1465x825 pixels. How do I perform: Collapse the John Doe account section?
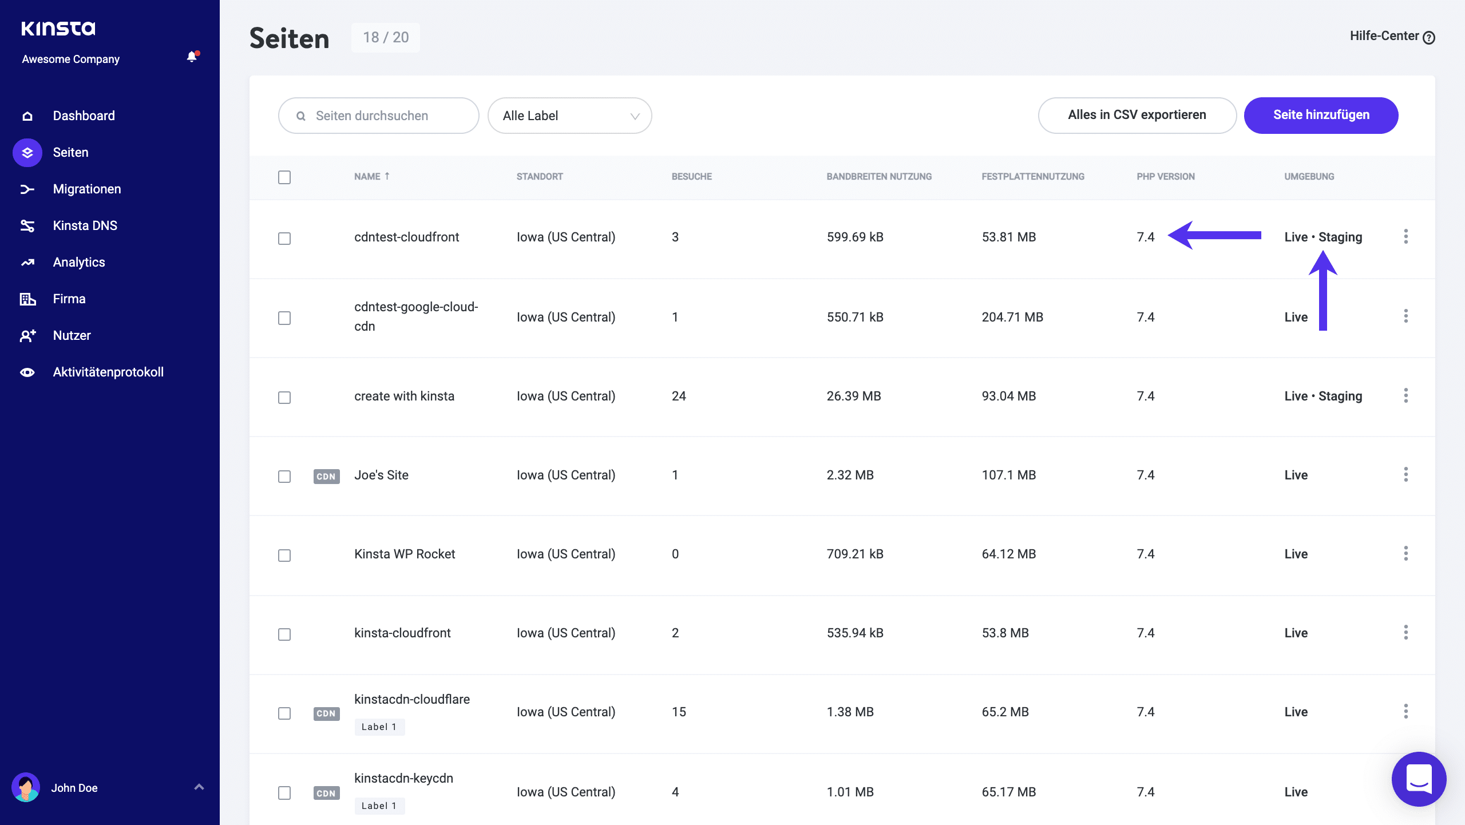pos(199,788)
